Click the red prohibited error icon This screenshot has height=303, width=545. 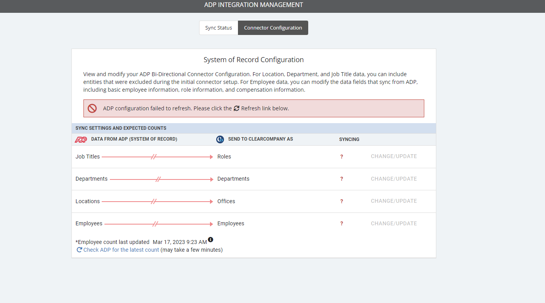pos(92,108)
